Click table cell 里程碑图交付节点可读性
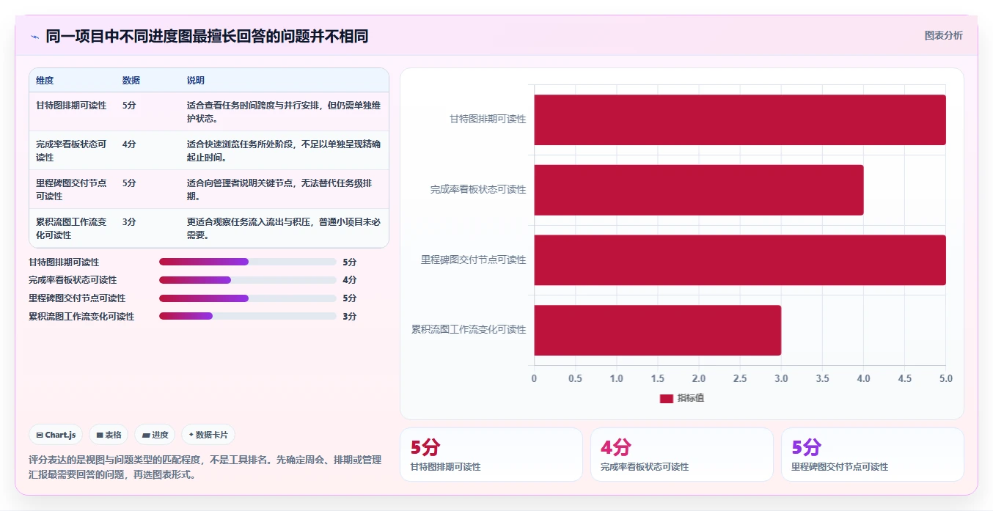This screenshot has width=993, height=511. click(72, 190)
